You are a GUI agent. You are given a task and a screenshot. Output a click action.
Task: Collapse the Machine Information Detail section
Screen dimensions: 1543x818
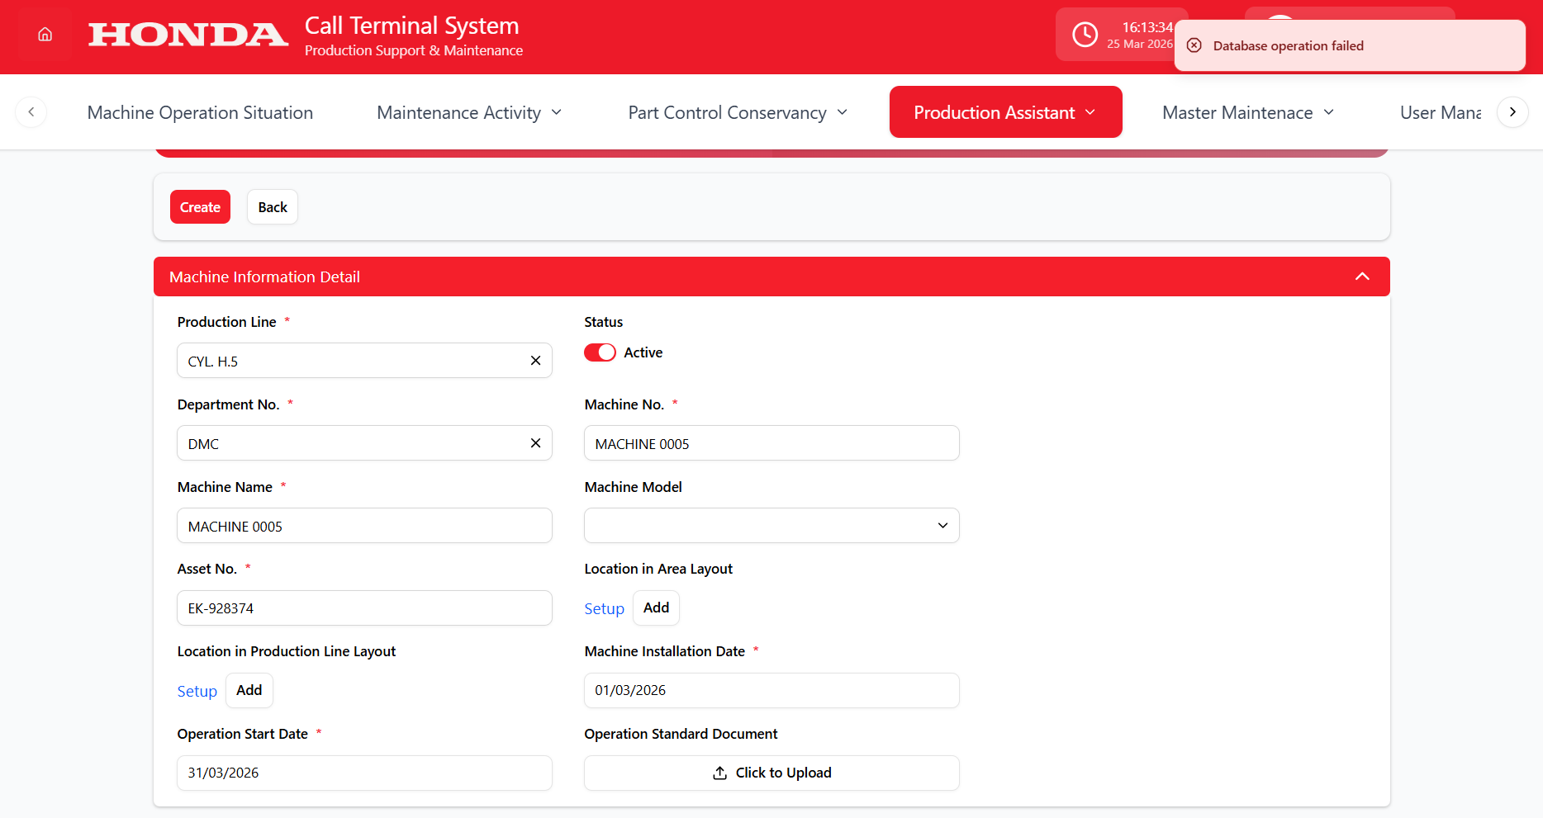click(1362, 277)
